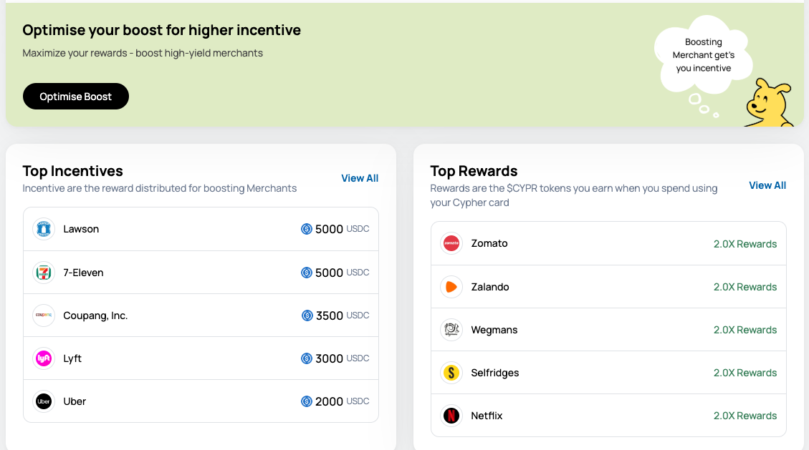Click the Wegmans logo icon
Image resolution: width=809 pixels, height=450 pixels.
[451, 330]
